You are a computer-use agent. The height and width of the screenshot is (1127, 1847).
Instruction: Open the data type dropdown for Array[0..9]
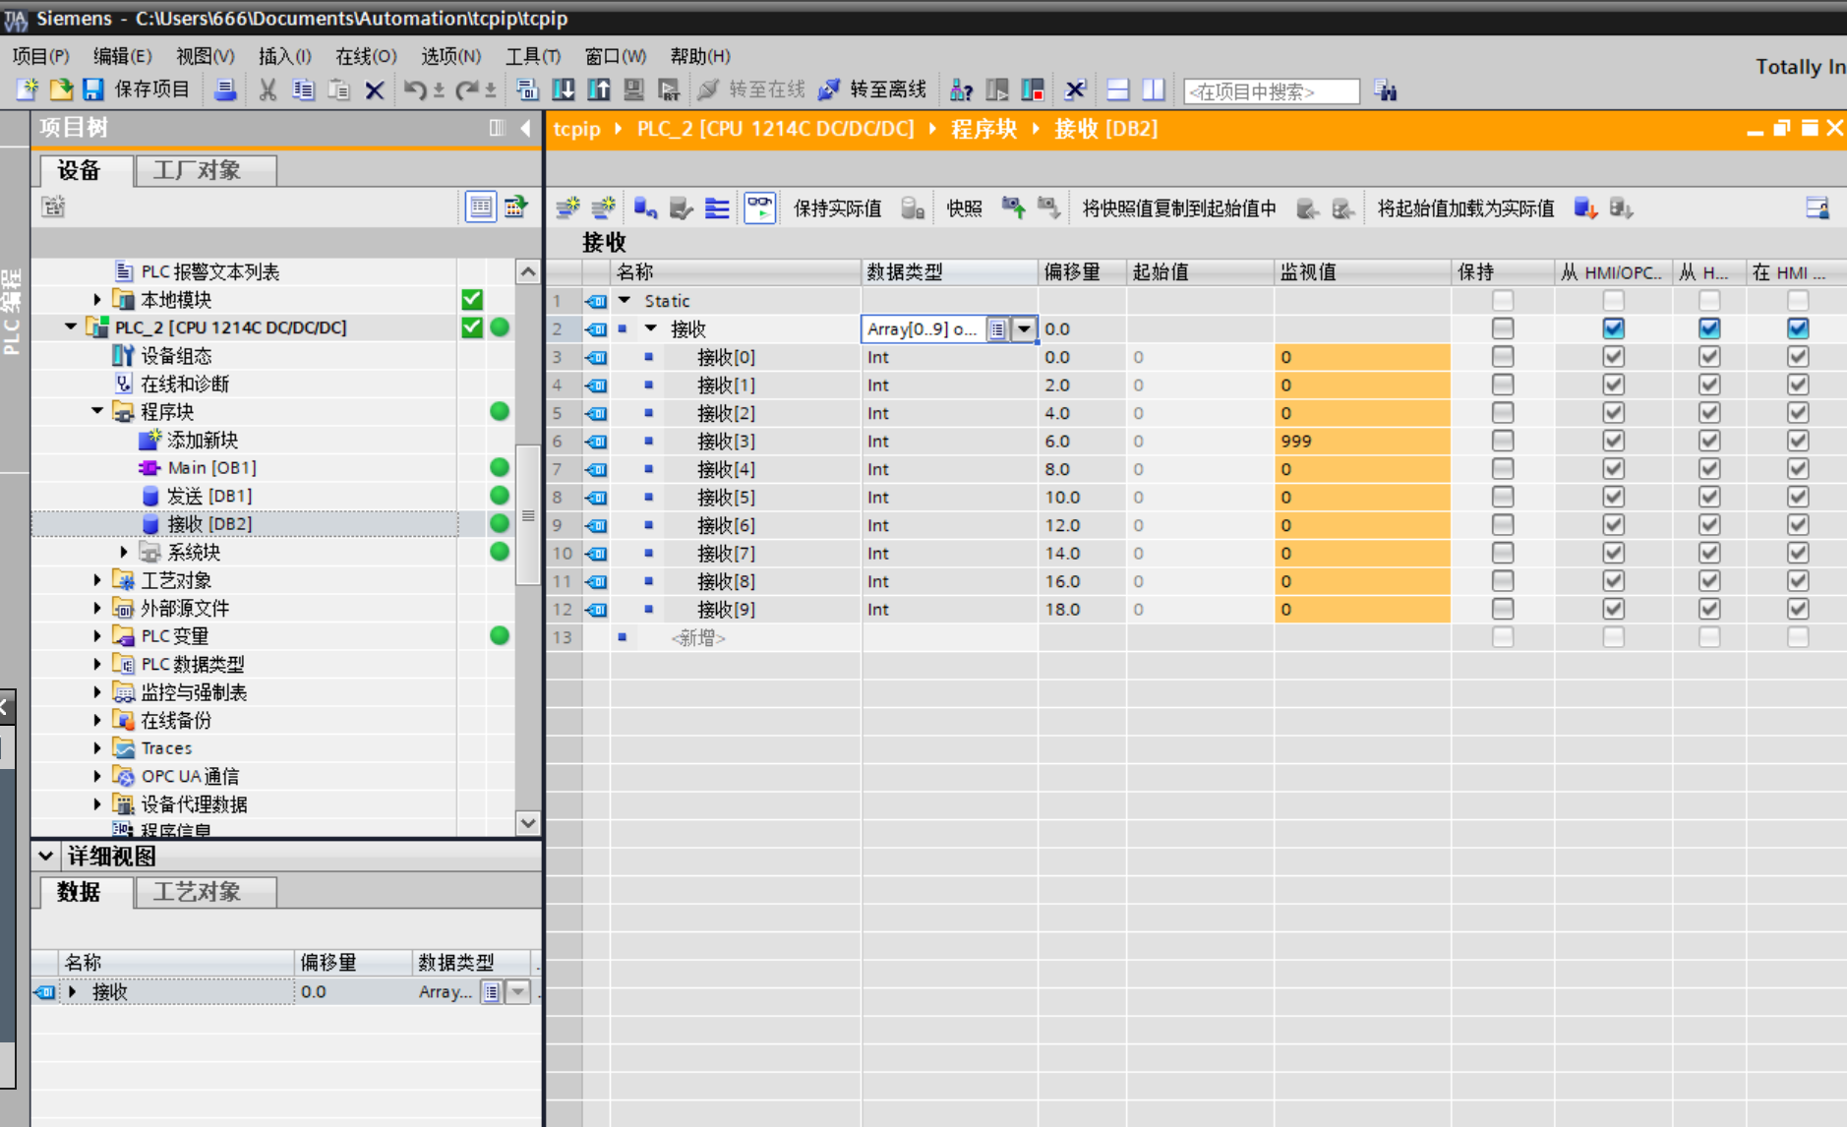click(1024, 329)
